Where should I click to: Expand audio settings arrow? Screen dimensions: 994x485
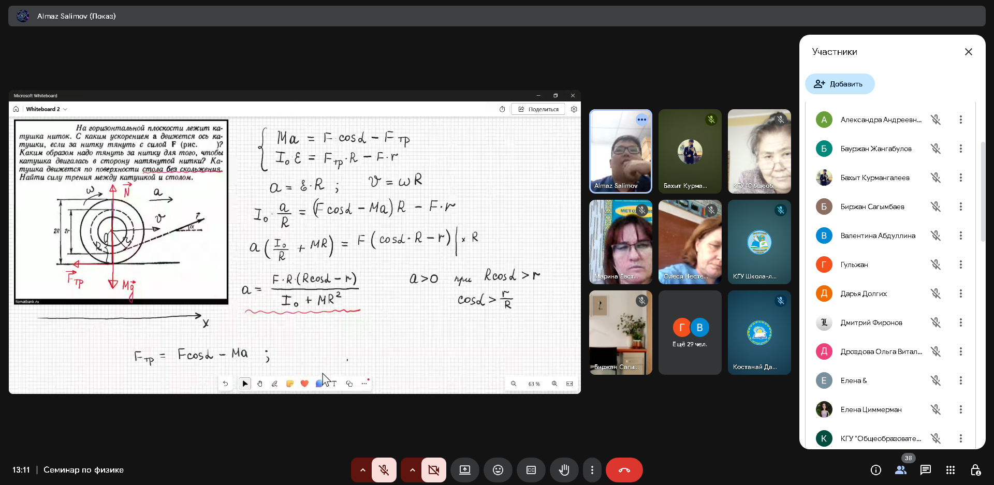coord(362,470)
